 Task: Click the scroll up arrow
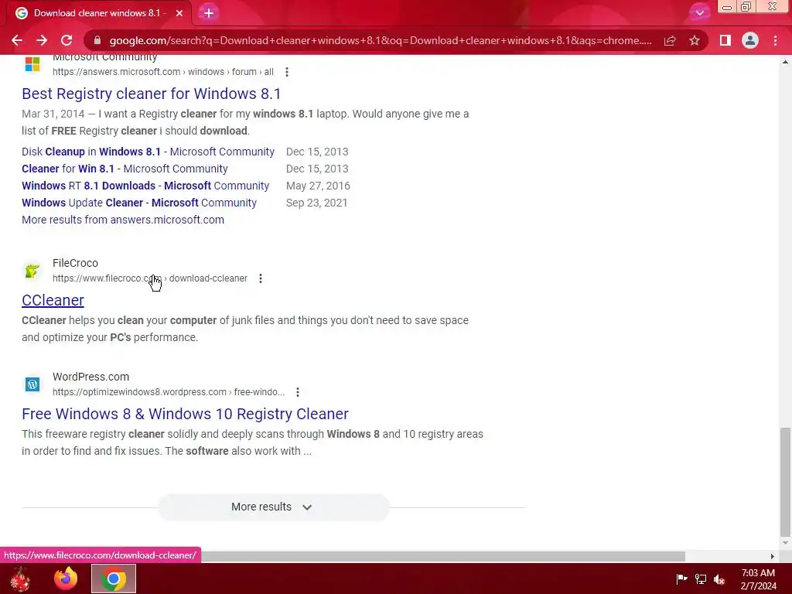(785, 62)
